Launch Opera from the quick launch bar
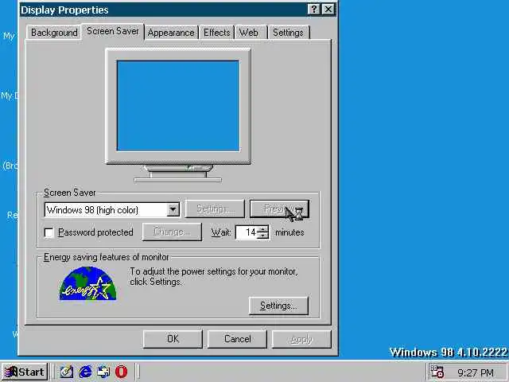This screenshot has width=509, height=382. click(122, 372)
